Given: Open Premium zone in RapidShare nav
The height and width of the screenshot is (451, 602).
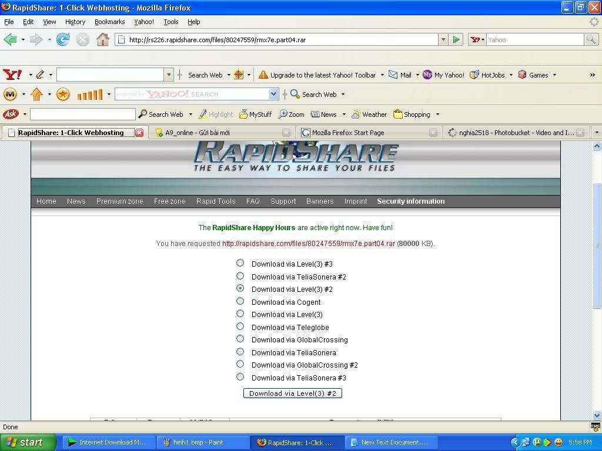Looking at the screenshot, I should coord(120,201).
